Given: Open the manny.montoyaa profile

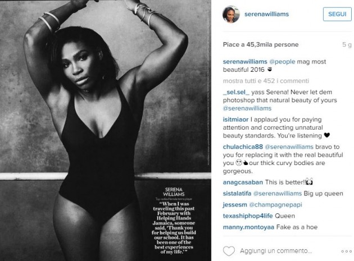Looking at the screenshot, I should click(x=248, y=227).
